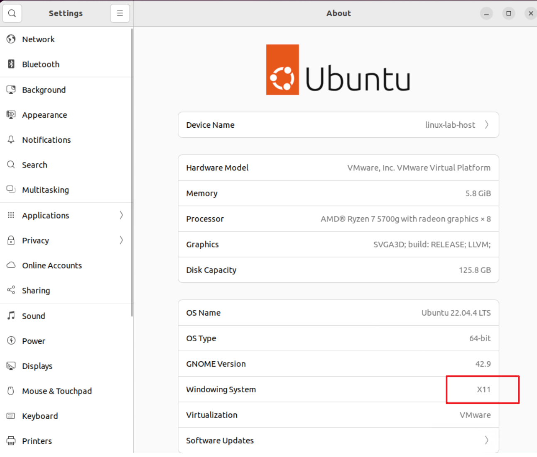
Task: Click the VMware Virtual Platform hardware value
Action: pos(419,168)
